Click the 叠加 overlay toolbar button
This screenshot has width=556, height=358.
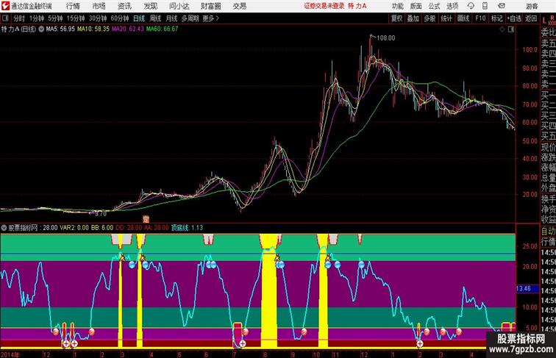pyautogui.click(x=413, y=18)
